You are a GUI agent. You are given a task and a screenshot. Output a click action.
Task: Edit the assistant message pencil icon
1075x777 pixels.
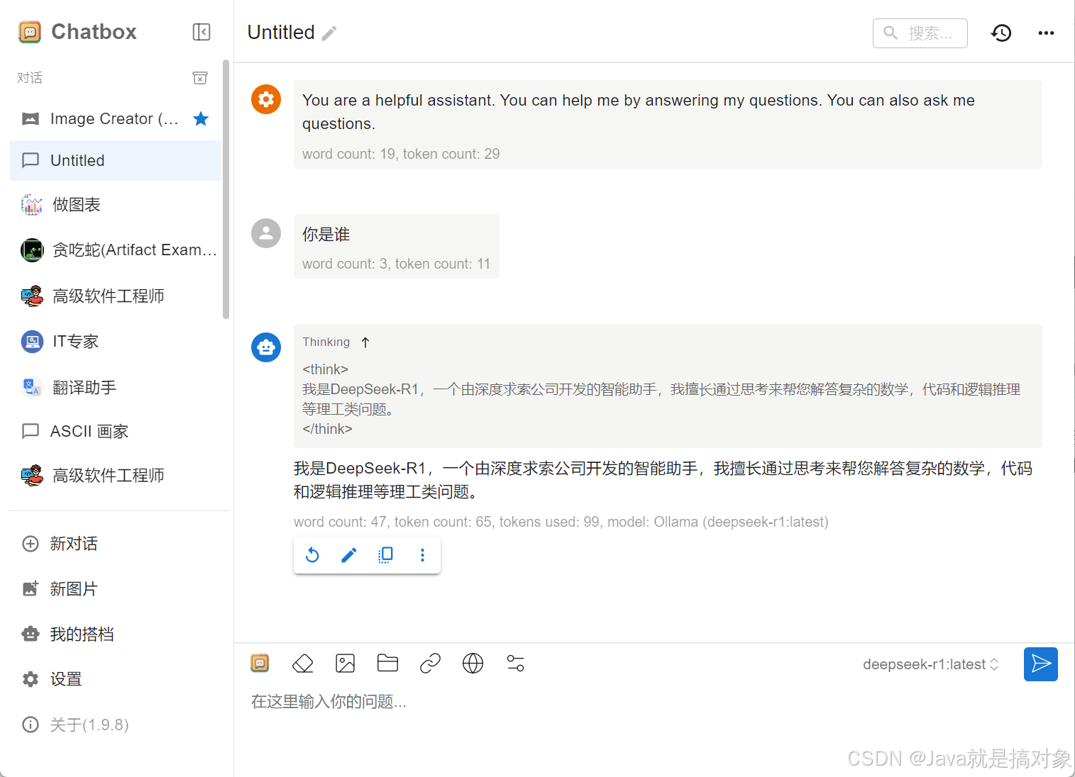349,555
